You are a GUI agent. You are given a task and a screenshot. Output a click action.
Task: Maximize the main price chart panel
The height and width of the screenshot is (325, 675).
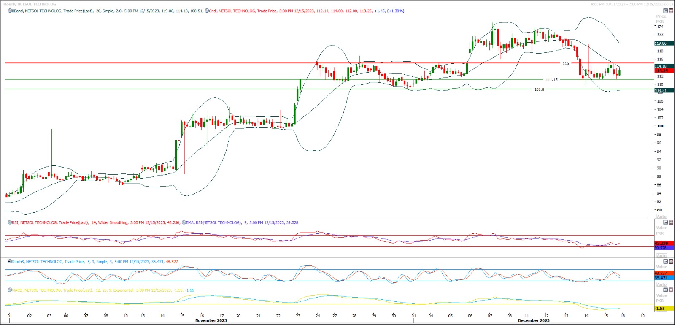point(666,11)
